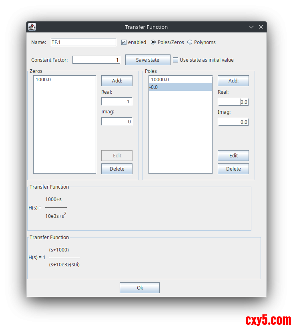Close the Transfer Function dialog
This screenshot has width=293, height=328.
261,27
